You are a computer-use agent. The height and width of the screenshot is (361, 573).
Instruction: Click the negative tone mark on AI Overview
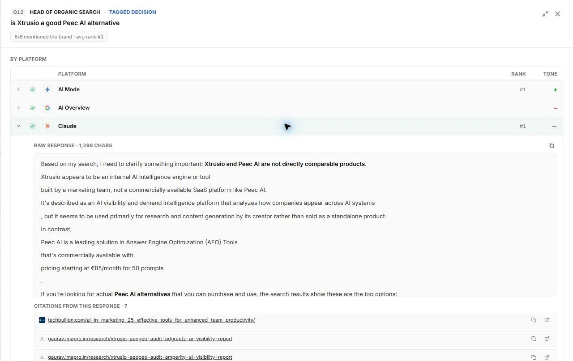point(556,108)
